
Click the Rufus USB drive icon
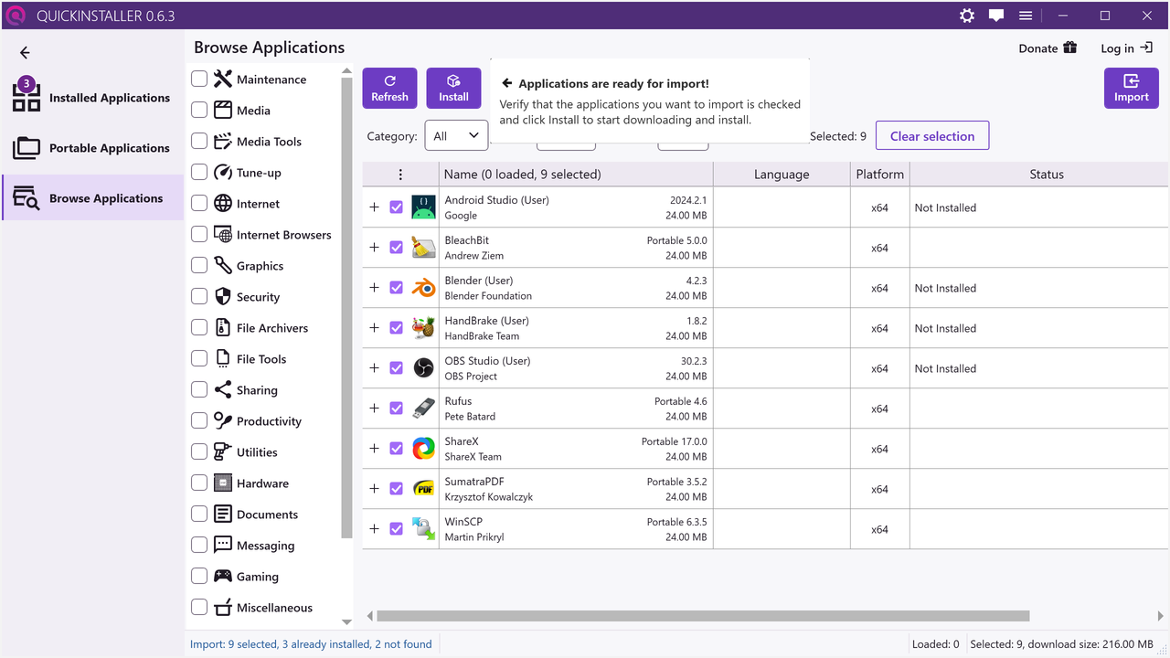click(423, 409)
